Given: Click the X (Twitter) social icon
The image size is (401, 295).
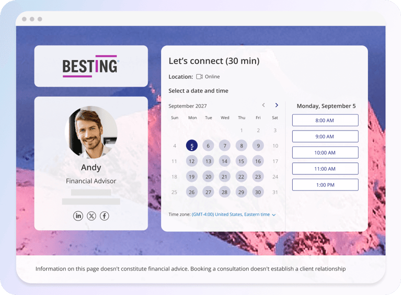Looking at the screenshot, I should pyautogui.click(x=91, y=216).
